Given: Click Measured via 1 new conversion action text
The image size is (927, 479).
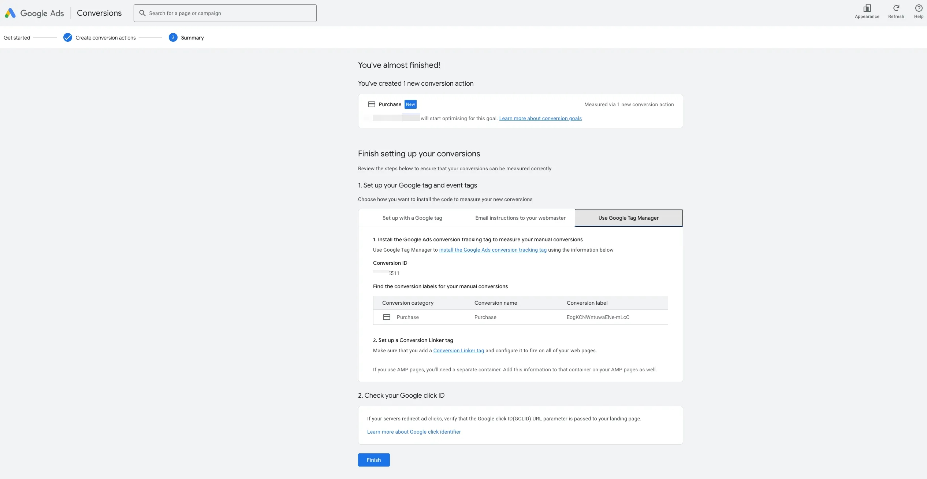Looking at the screenshot, I should 629,104.
